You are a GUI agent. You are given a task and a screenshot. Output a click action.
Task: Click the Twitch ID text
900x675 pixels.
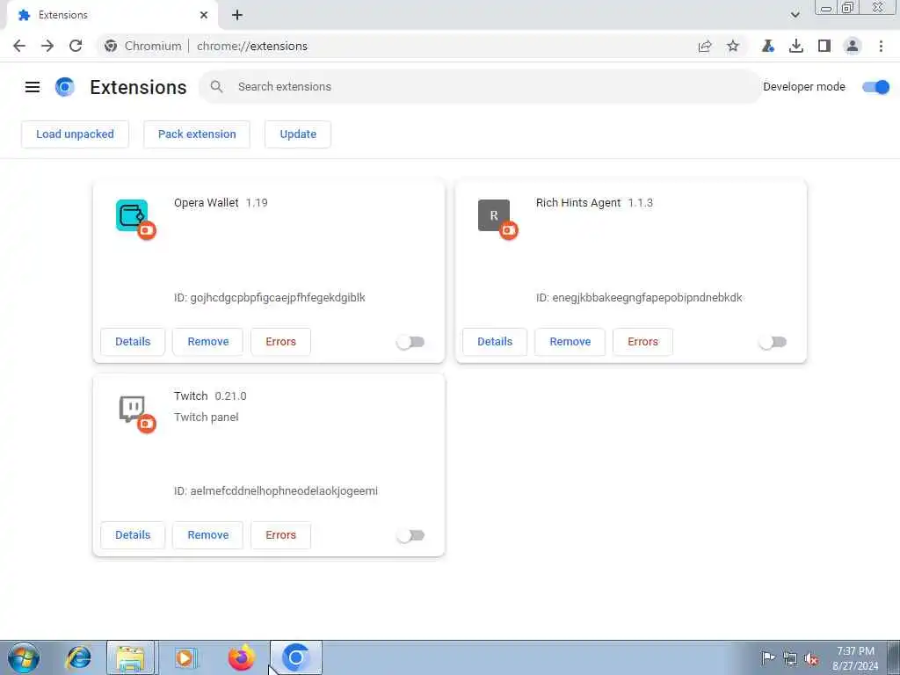point(276,490)
